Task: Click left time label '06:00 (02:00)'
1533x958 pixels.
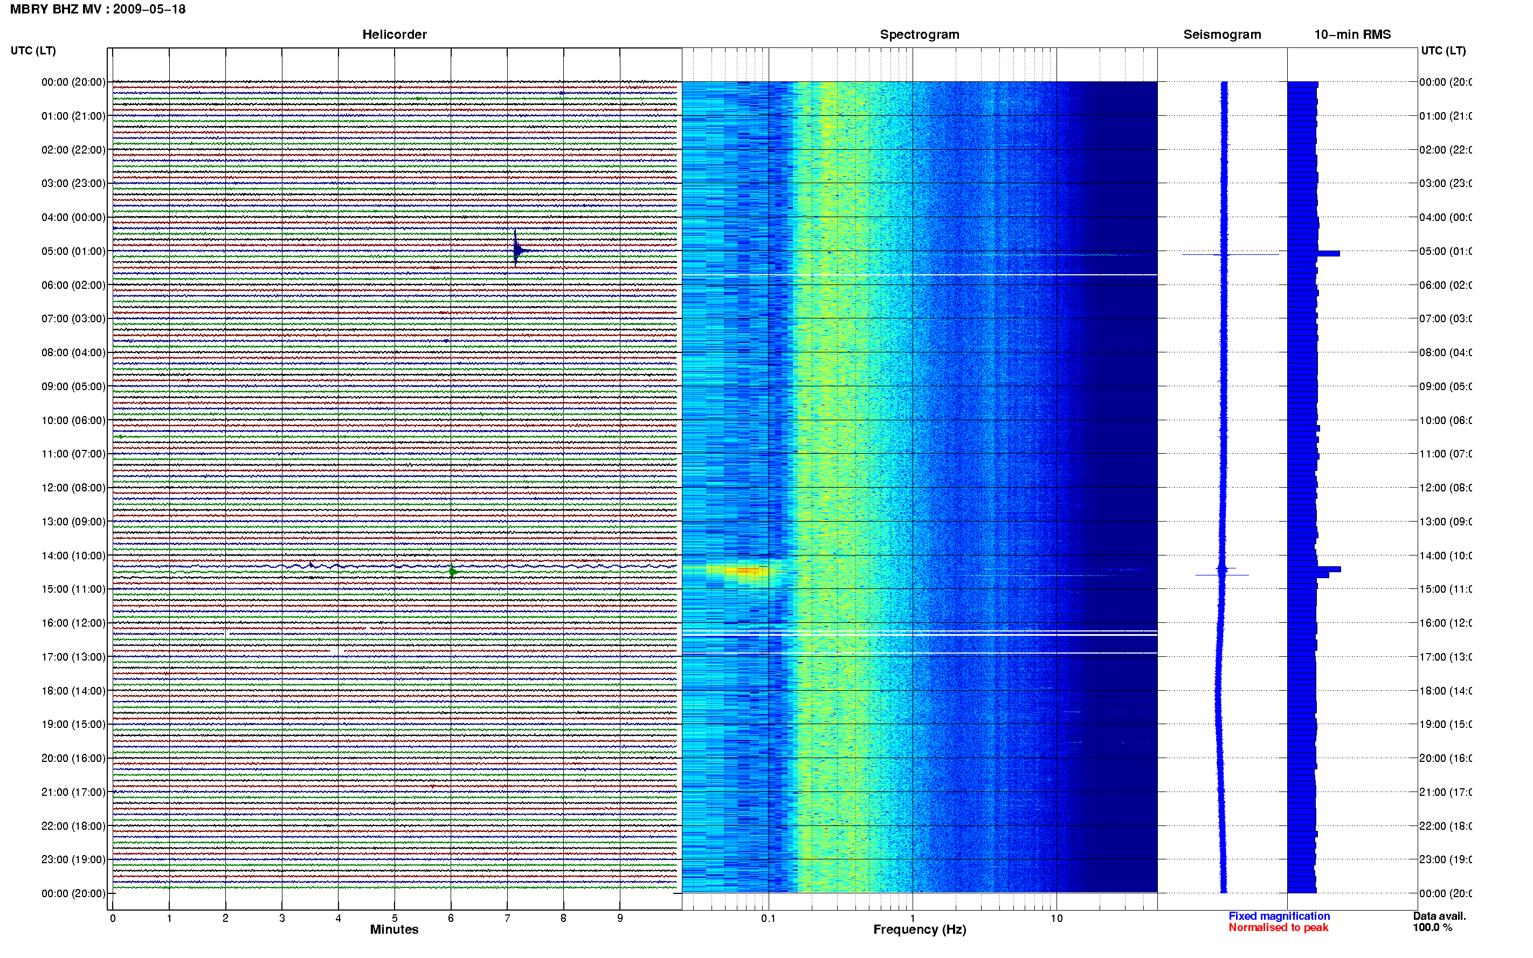Action: point(73,285)
